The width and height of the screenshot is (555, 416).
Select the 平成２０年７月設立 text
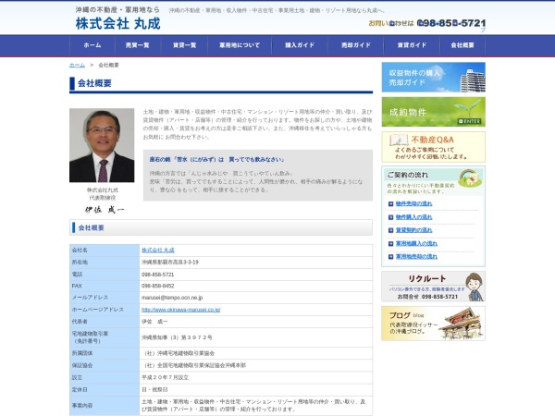pos(165,378)
